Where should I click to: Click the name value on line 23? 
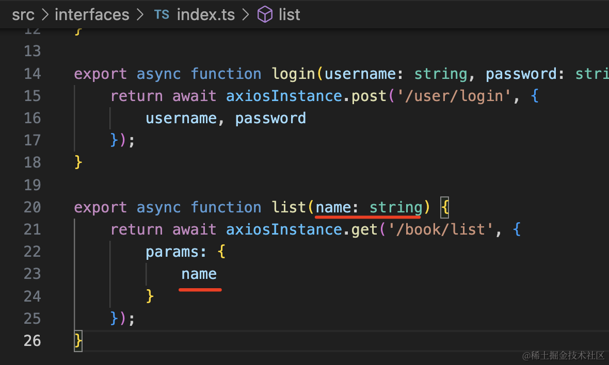pos(199,274)
